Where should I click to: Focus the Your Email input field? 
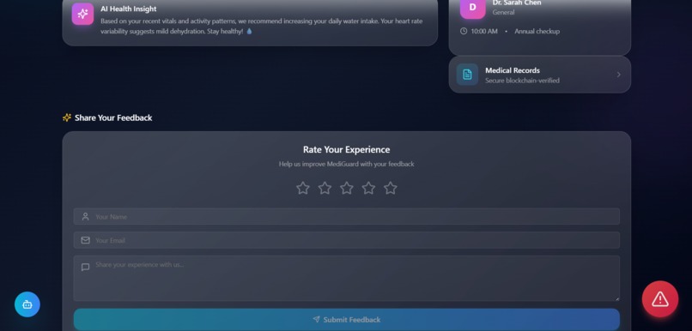[347, 240]
